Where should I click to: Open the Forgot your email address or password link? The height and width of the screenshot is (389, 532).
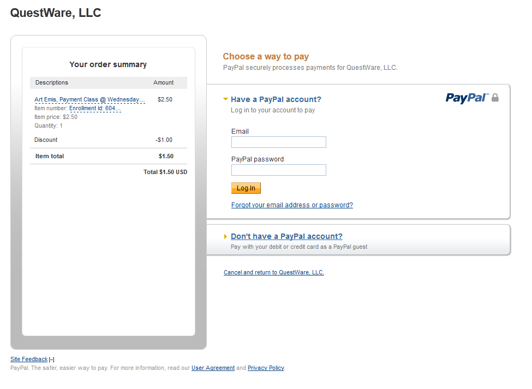tap(292, 205)
